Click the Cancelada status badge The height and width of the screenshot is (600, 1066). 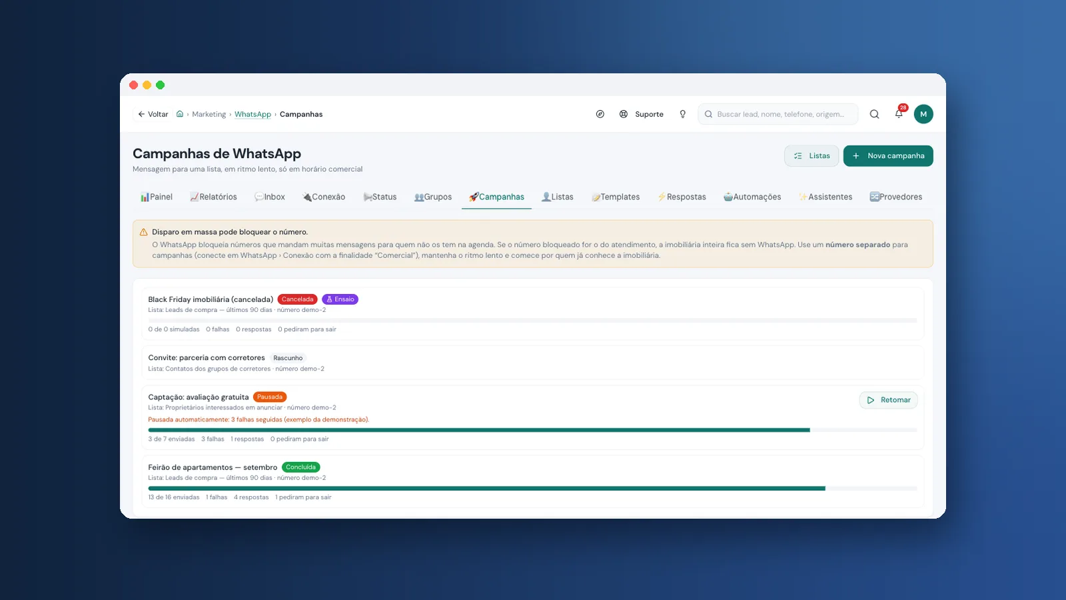point(297,299)
